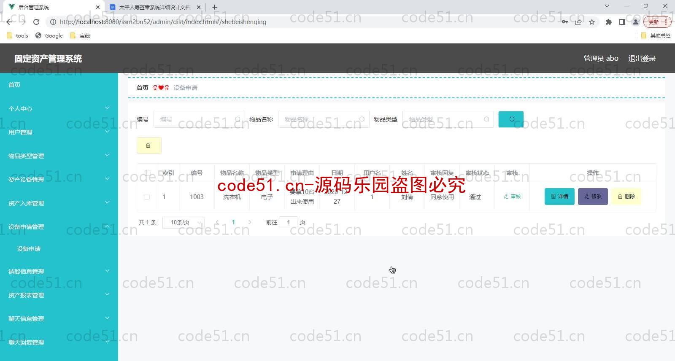
Task: Click the 修改 edit button for row 1003
Action: click(593, 197)
